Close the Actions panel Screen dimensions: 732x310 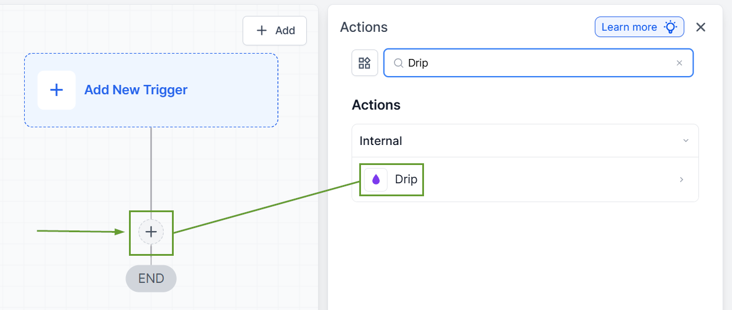pyautogui.click(x=700, y=27)
